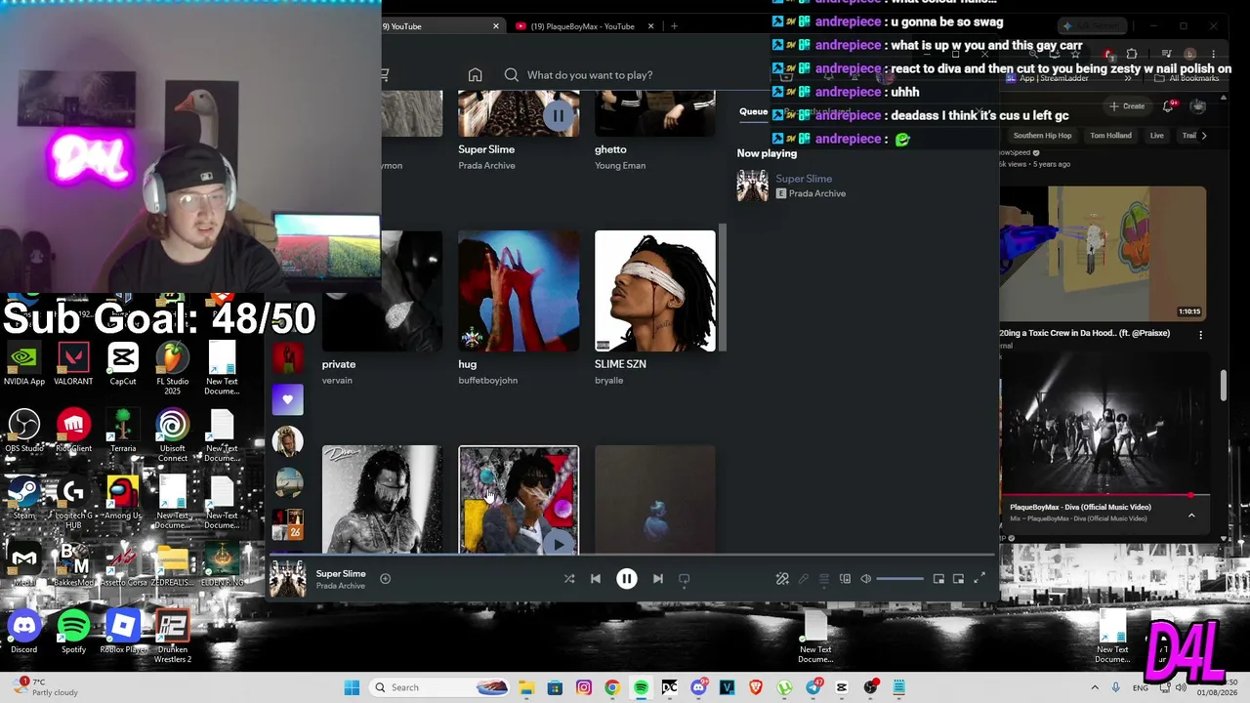The image size is (1250, 703).
Task: Open the bryalle artist link
Action: (x=608, y=380)
